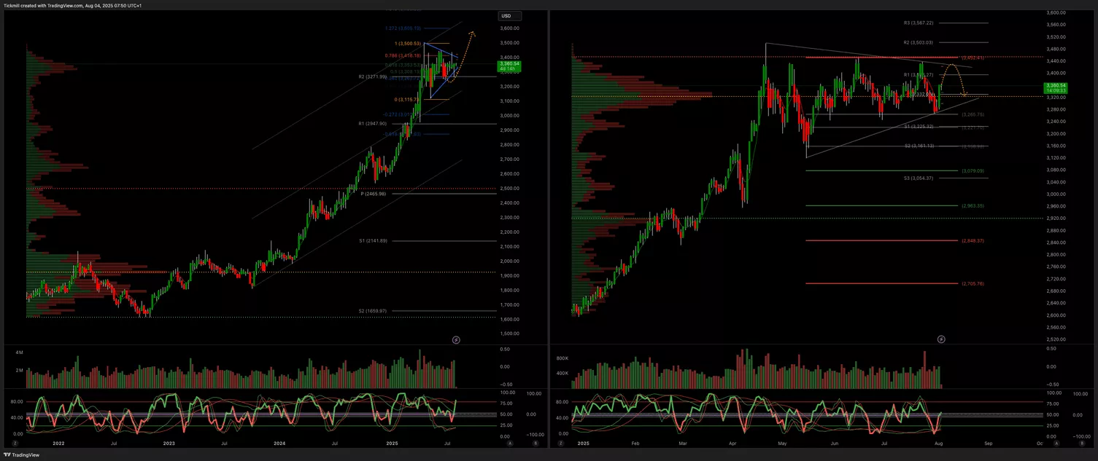1098x461 pixels.
Task: Select the S1 (2141.89) pivot line label
Action: (x=373, y=241)
